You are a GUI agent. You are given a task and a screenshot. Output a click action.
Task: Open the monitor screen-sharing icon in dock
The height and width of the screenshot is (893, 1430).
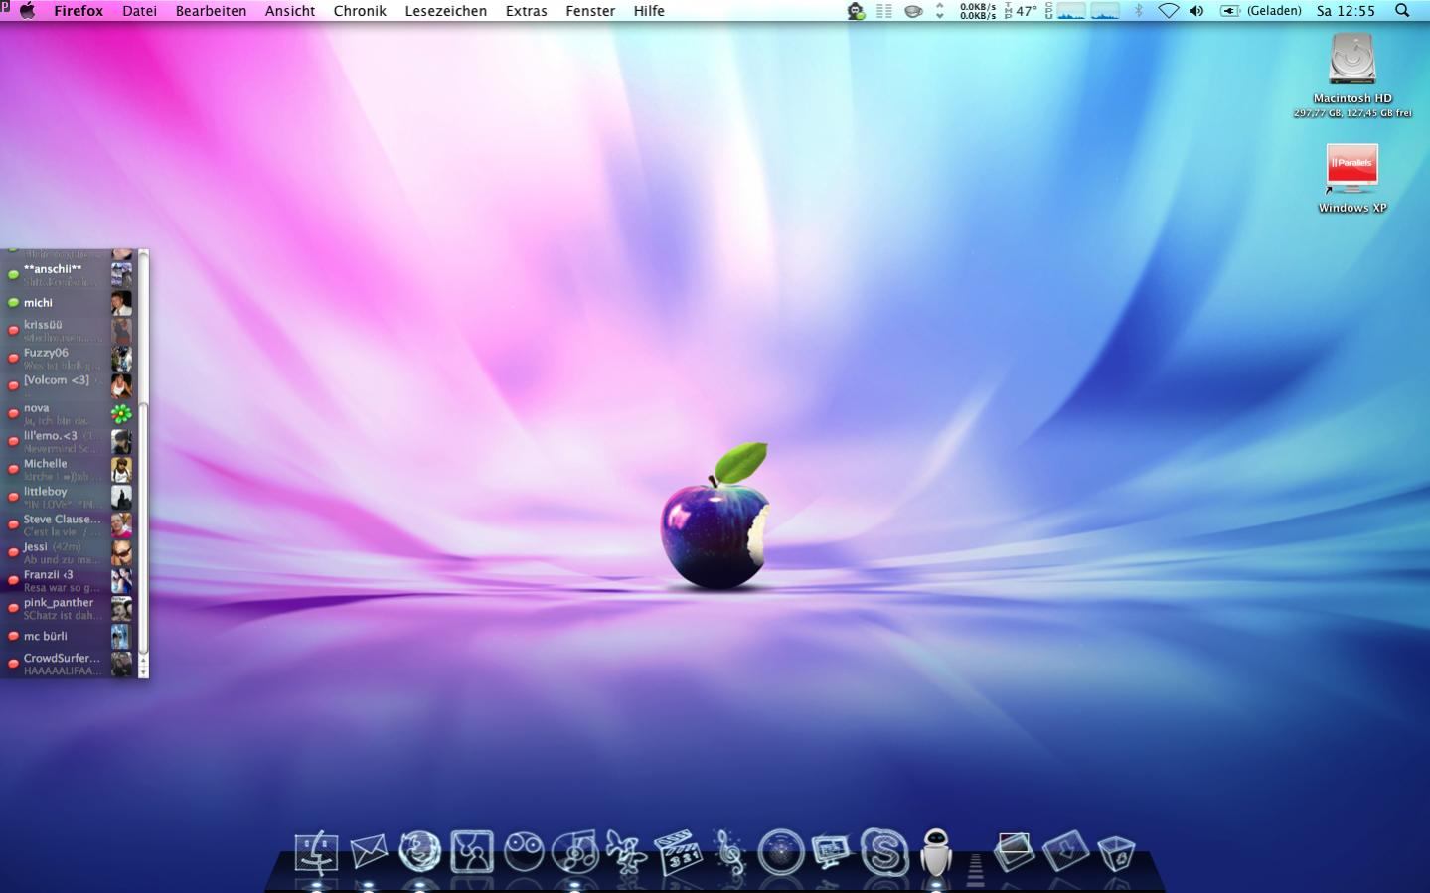(832, 852)
